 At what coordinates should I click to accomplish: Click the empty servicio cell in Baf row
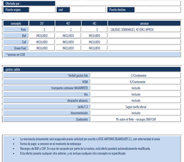point(144,36)
